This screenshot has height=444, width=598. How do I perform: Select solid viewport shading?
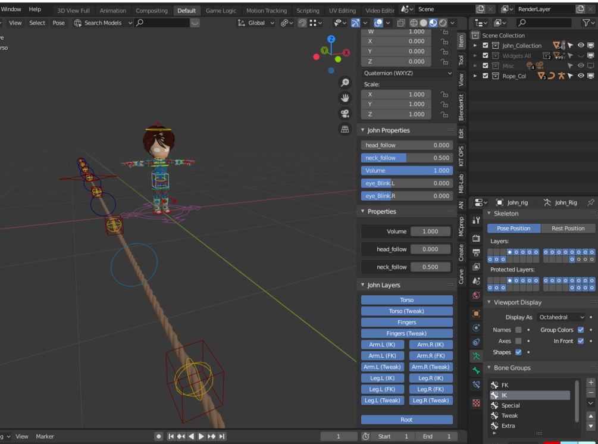tap(423, 23)
